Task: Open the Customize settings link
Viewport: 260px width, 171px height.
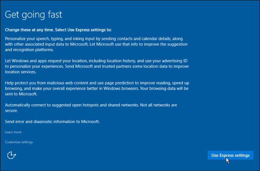Action: 19,142
